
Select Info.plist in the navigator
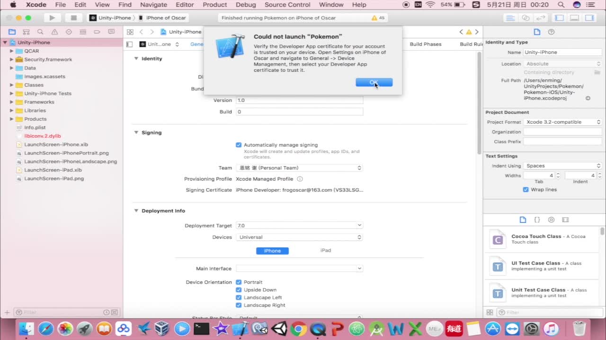tap(35, 127)
